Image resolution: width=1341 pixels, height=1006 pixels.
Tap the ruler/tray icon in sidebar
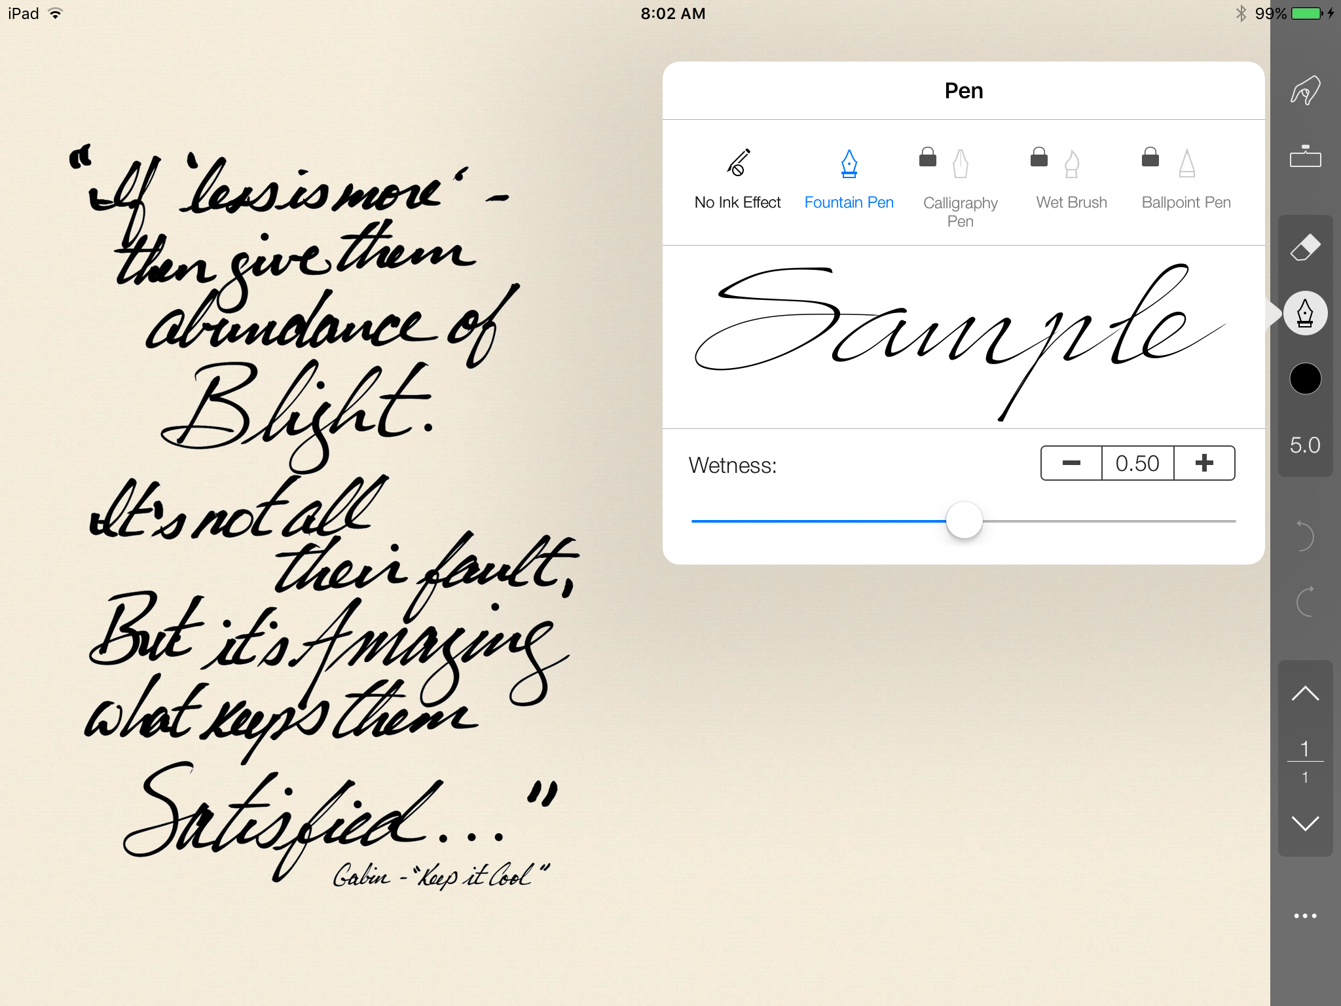1305,157
